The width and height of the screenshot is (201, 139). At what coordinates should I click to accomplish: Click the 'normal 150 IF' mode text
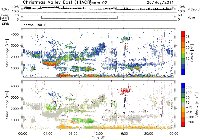tap(35, 25)
